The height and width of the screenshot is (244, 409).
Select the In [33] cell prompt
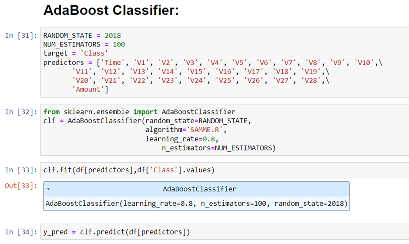click(21, 170)
